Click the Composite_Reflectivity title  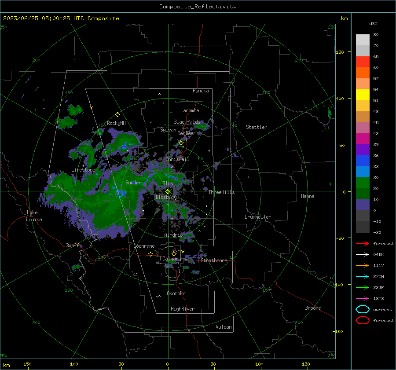[198, 7]
